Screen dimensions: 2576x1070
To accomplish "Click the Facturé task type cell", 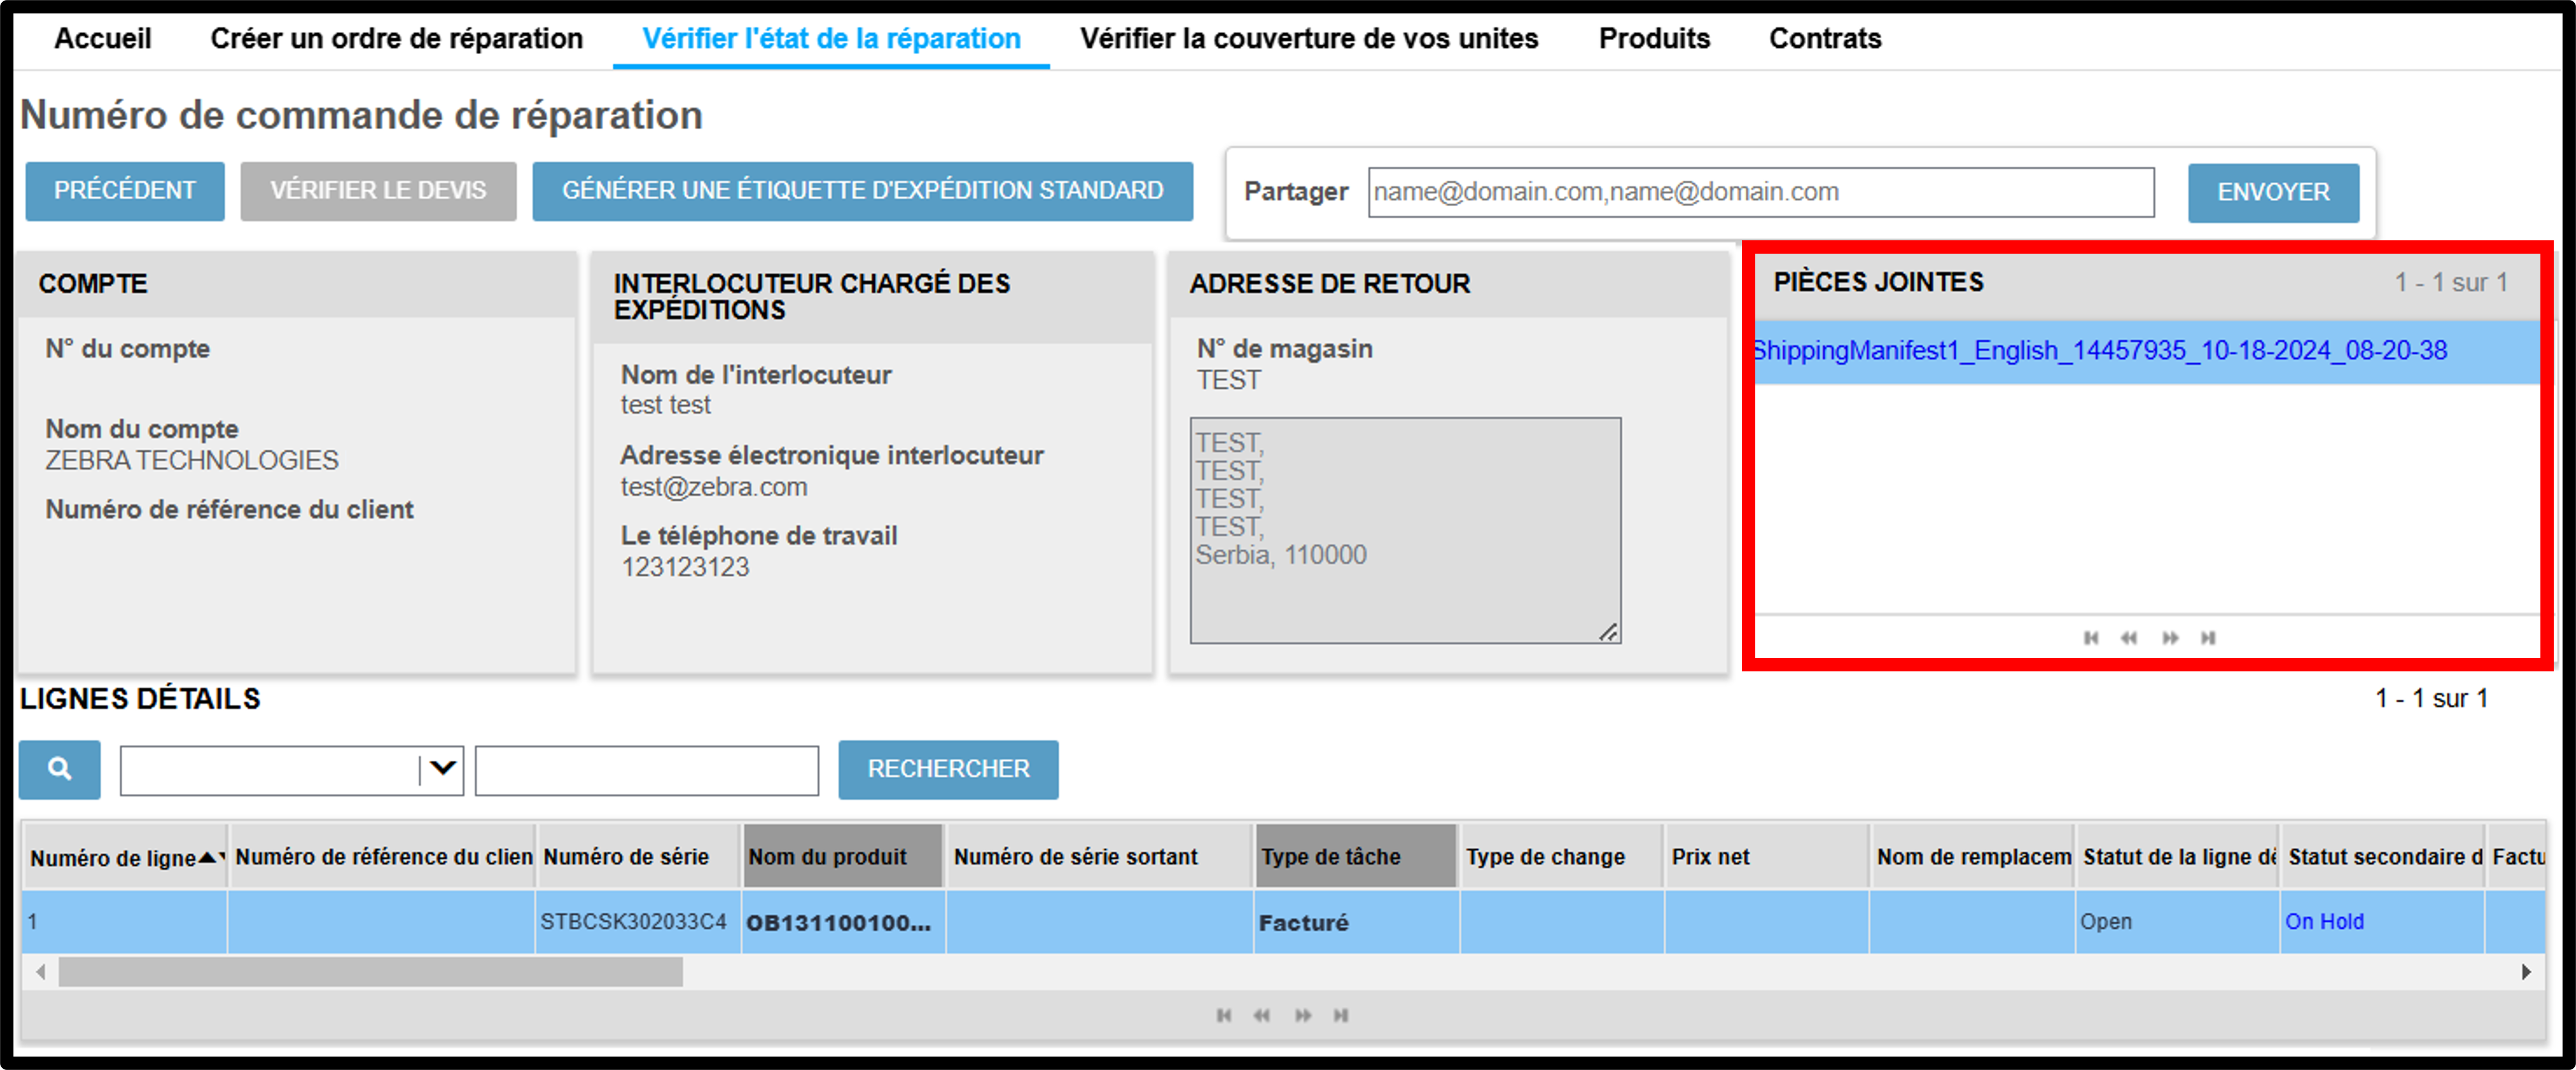I will coord(1356,922).
